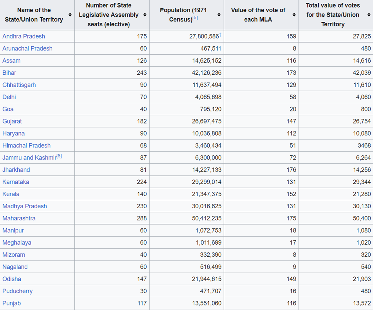373x310 pixels.
Task: Open the Delhi link
Action: point(9,97)
